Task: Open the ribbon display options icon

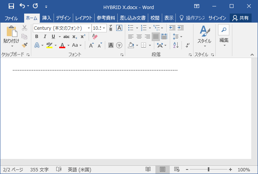Action: point(197,6)
